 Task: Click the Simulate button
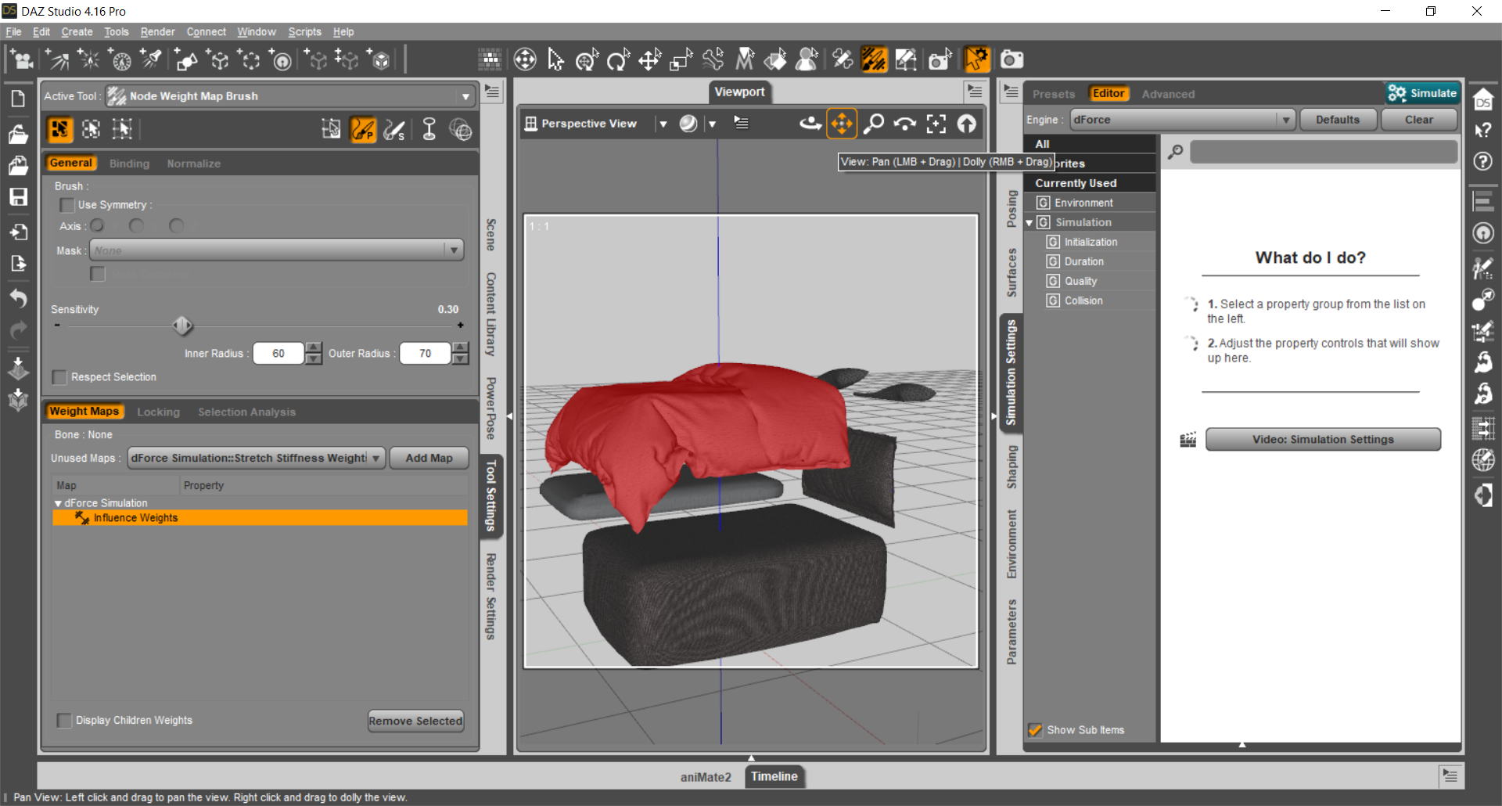click(x=1422, y=93)
